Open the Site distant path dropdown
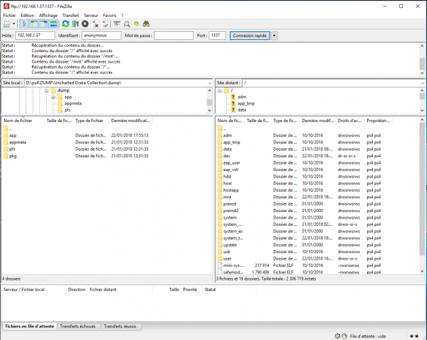Screen dimensions: 427x340 coord(422,83)
